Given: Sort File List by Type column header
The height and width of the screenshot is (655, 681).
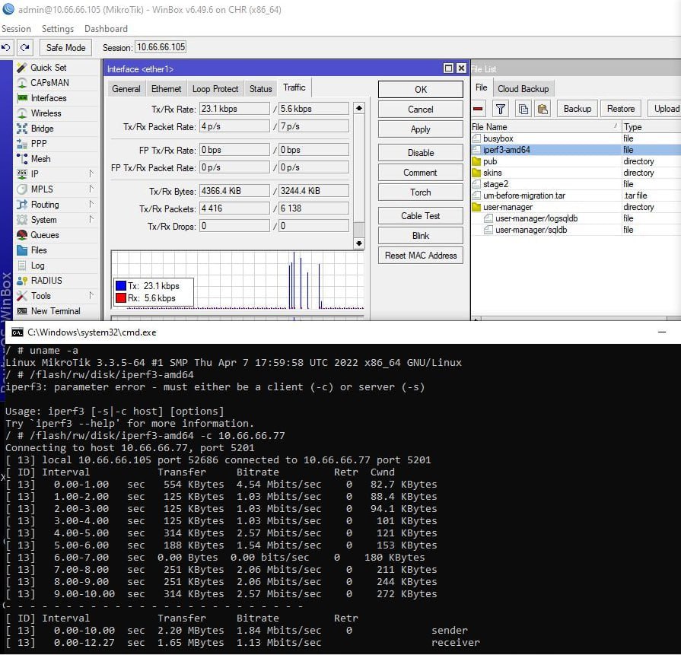Looking at the screenshot, I should [x=651, y=127].
